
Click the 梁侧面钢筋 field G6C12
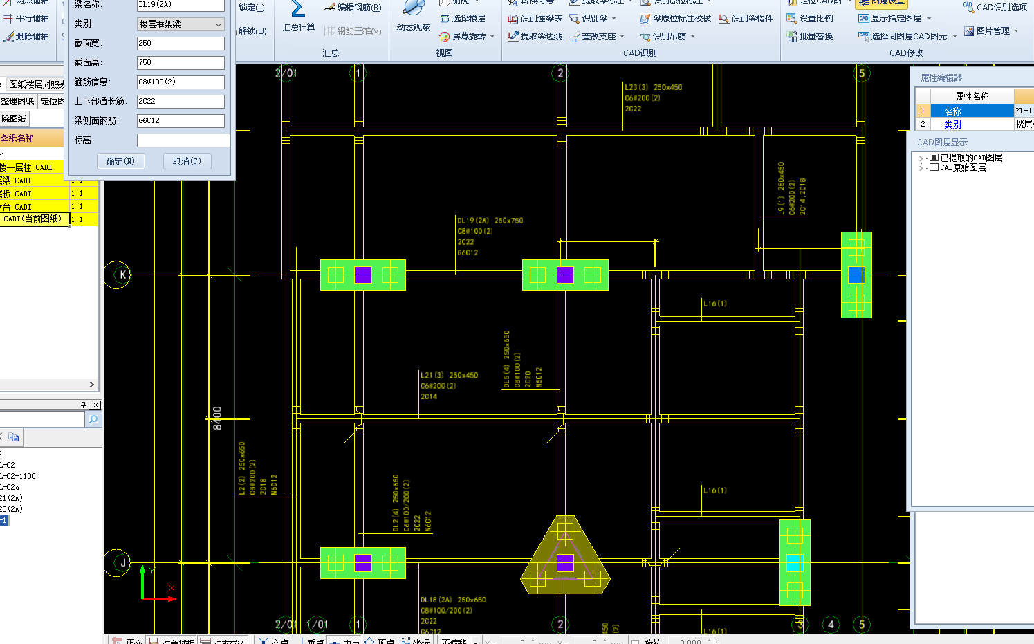181,121
